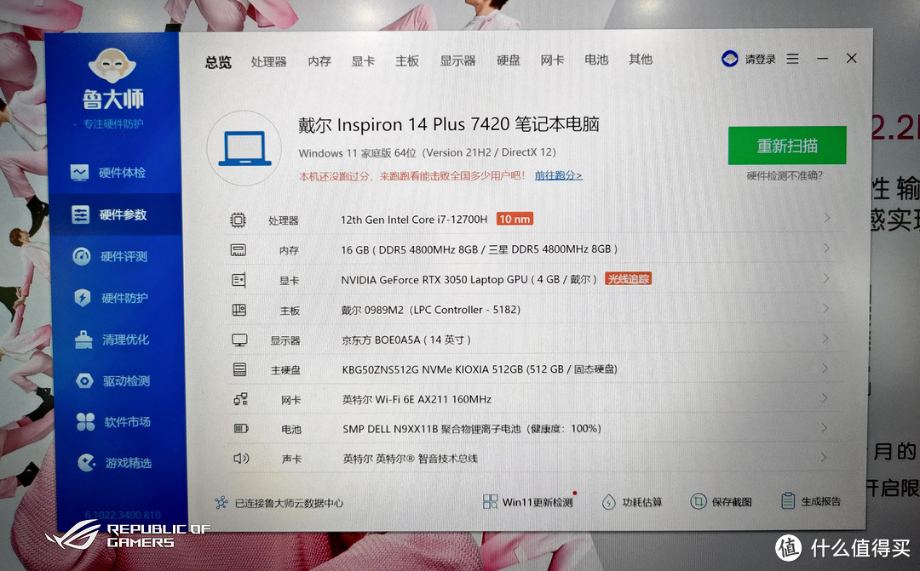Open 驱动检测 driver check
This screenshot has width=920, height=571.
click(x=114, y=381)
